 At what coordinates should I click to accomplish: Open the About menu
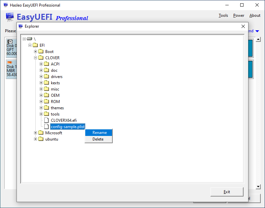(255, 15)
